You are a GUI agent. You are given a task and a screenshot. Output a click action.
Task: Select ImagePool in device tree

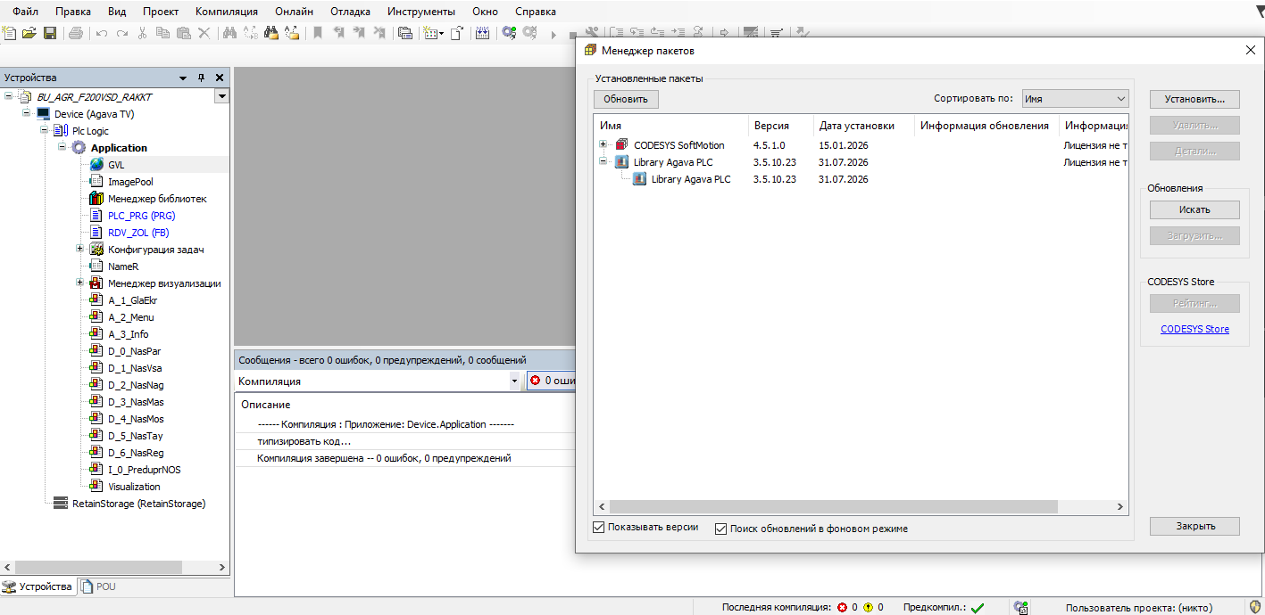(130, 182)
